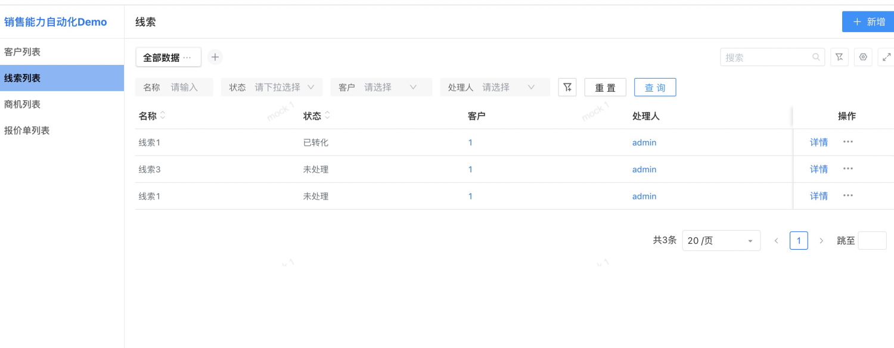Click the 名称 filter input
The width and height of the screenshot is (894, 348).
point(174,87)
